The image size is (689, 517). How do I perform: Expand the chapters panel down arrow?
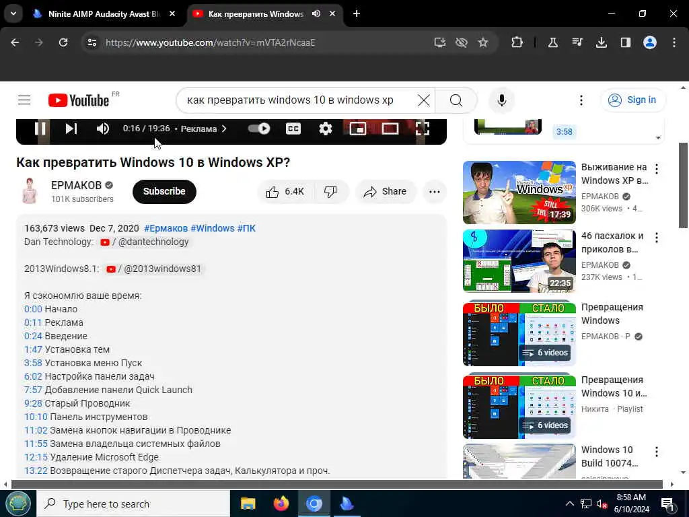coord(658,138)
